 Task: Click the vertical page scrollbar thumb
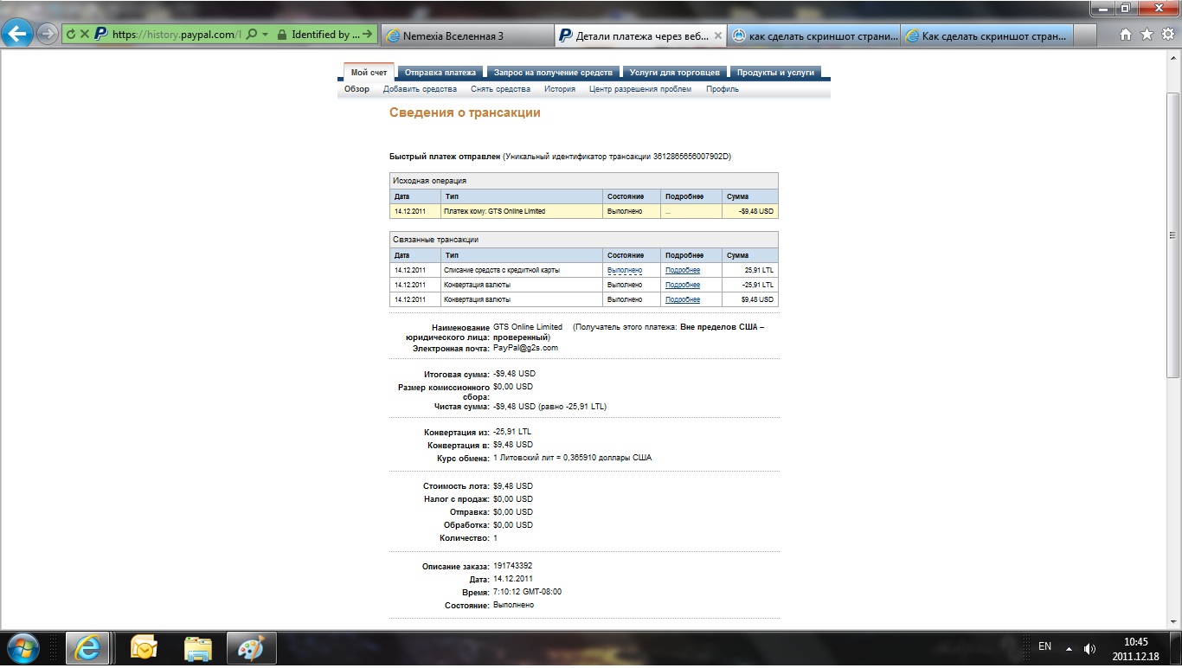pos(1173,234)
